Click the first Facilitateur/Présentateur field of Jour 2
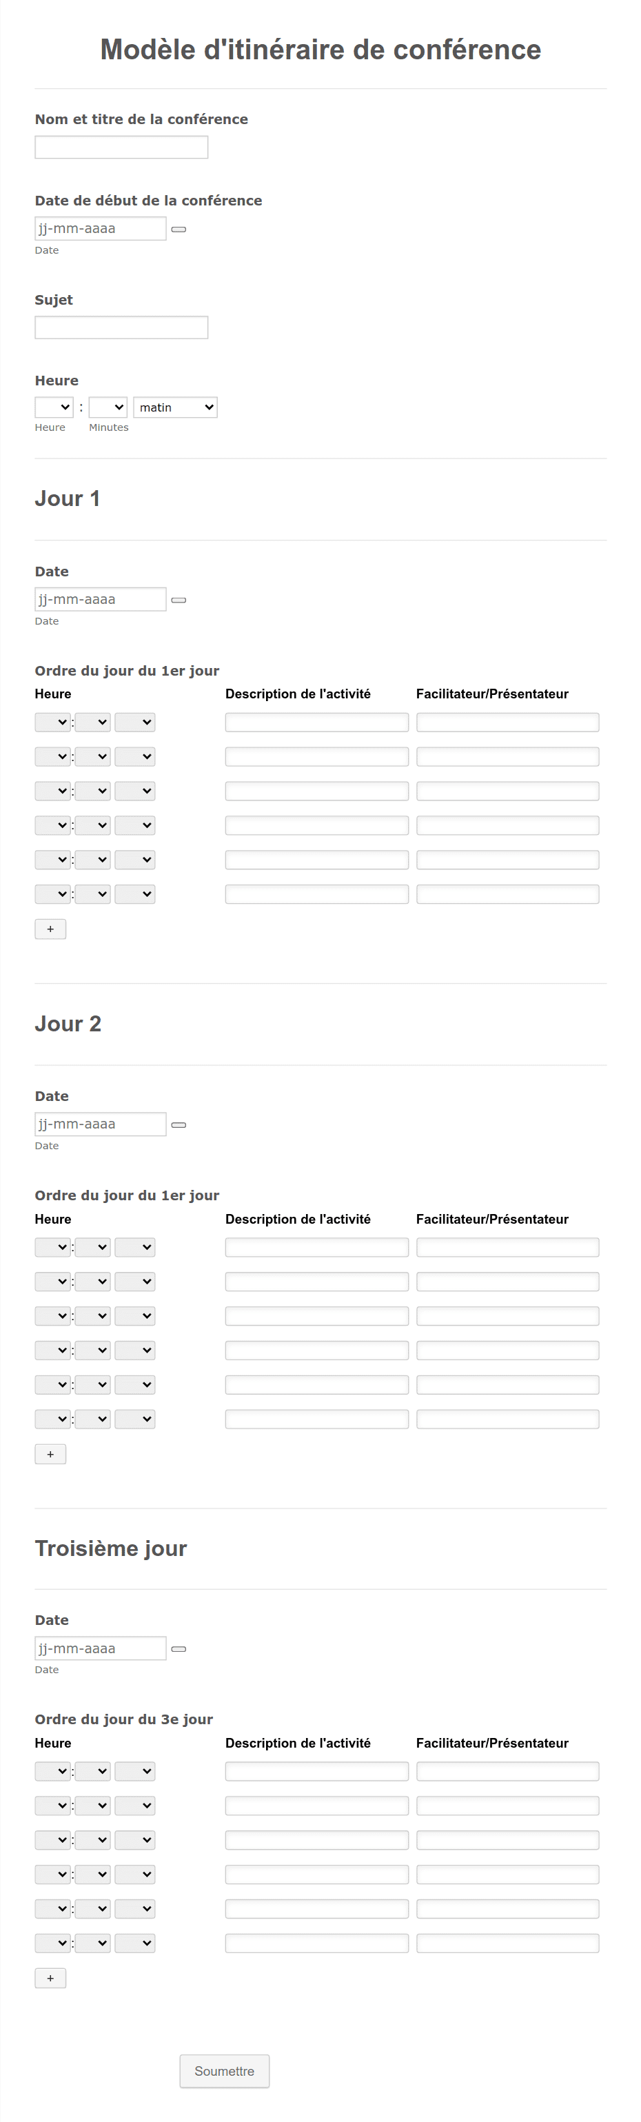This screenshot has width=641, height=2122. coord(507,1247)
